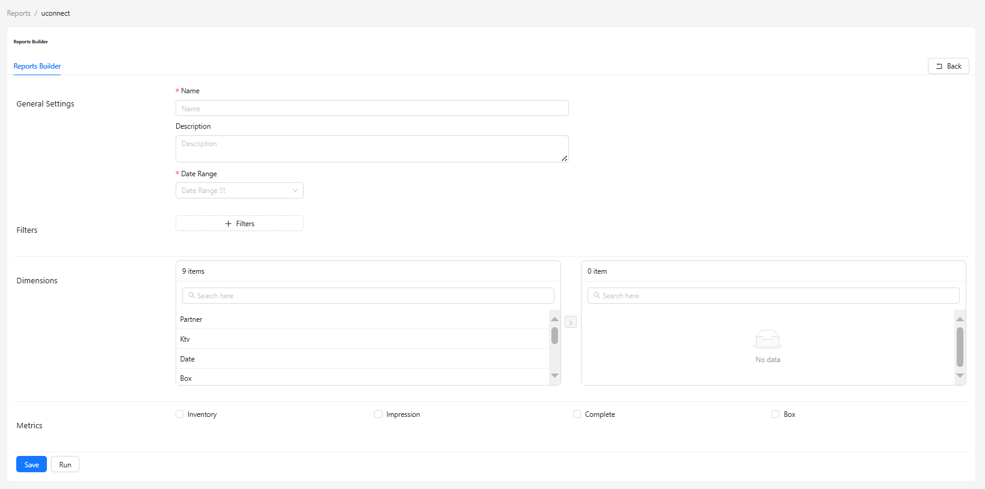This screenshot has width=985, height=489.
Task: Select the Date dimension
Action: pos(363,359)
